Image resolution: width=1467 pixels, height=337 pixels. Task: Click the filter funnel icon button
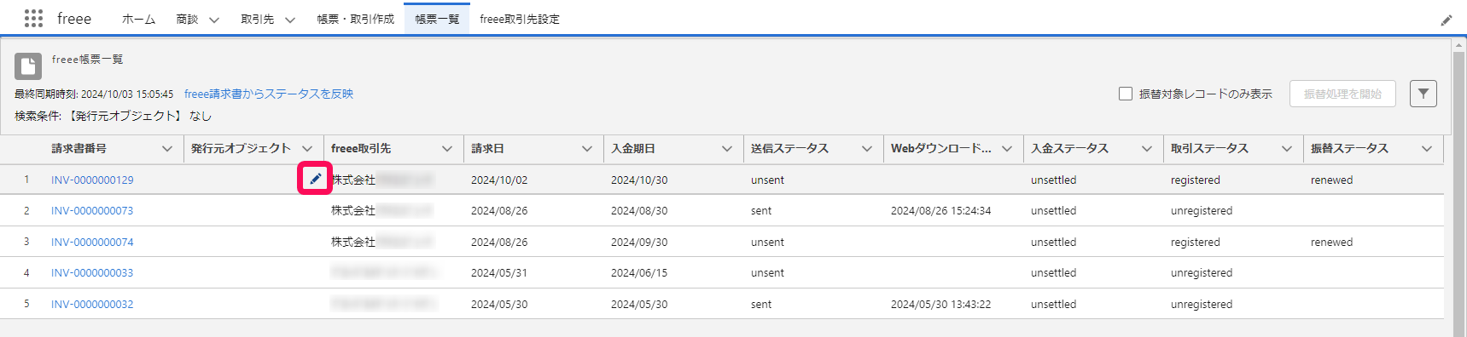[x=1423, y=94]
